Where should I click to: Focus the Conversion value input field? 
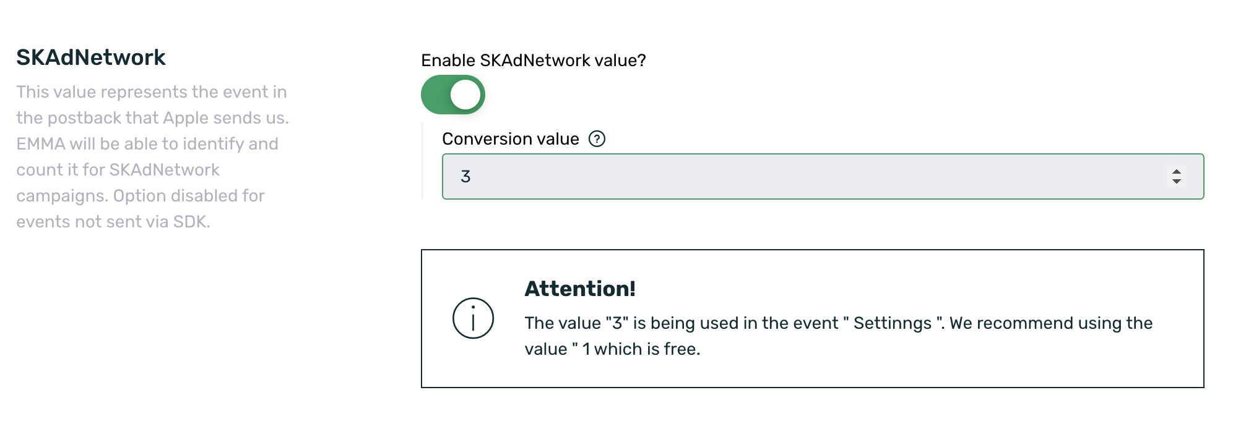tap(805, 177)
